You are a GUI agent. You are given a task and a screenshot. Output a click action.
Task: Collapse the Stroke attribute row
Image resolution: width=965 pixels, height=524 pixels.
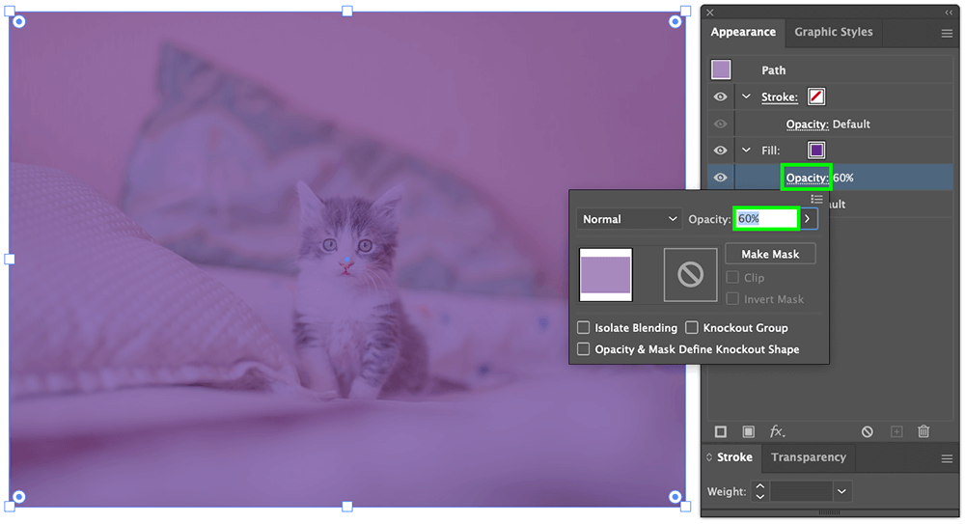(746, 97)
